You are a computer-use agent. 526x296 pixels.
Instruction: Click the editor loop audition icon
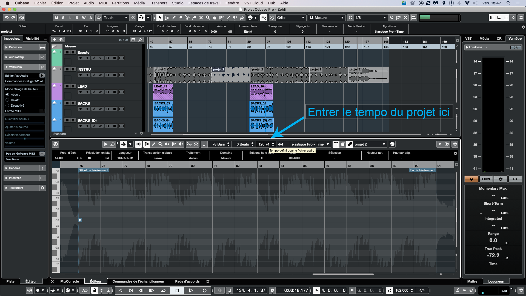pos(112,144)
